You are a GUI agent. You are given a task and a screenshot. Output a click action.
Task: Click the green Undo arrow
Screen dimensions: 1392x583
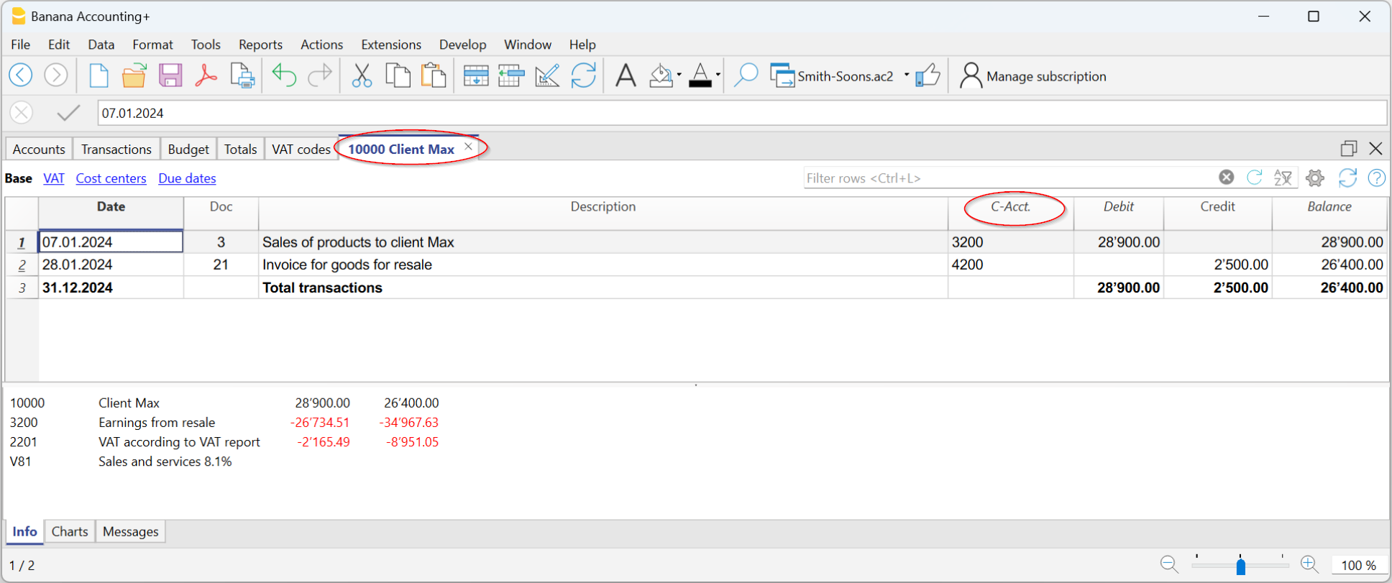click(x=284, y=75)
